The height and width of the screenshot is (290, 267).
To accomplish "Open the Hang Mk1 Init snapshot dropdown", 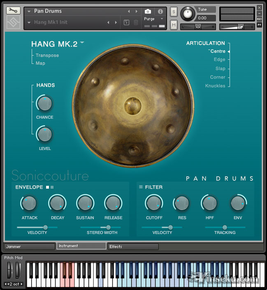I will 29,22.
